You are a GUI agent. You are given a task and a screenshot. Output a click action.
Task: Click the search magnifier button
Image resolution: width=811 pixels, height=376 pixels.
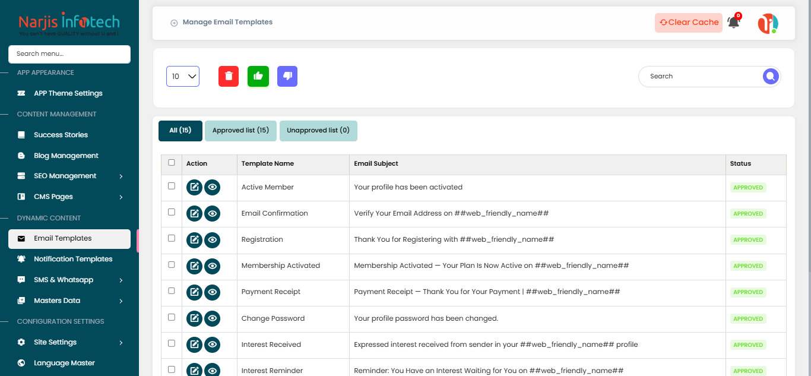pyautogui.click(x=771, y=76)
